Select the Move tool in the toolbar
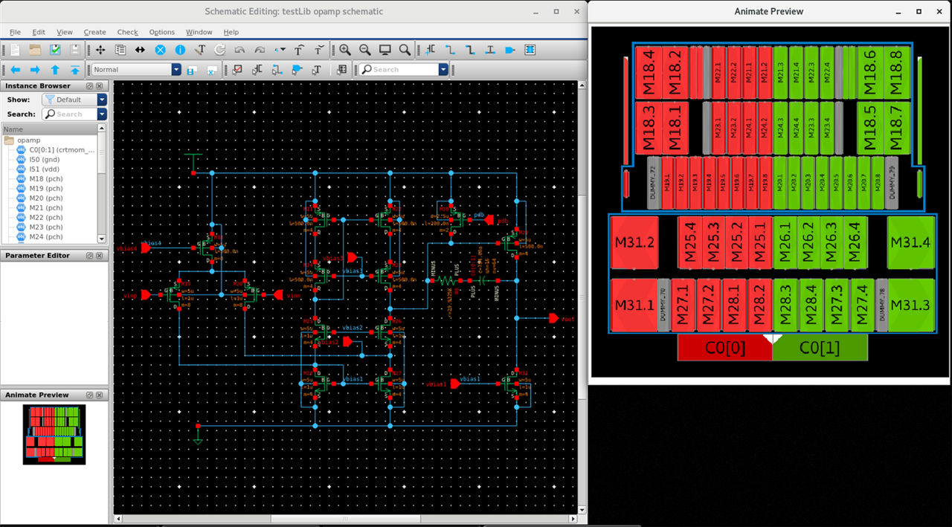952x527 pixels. click(x=100, y=50)
